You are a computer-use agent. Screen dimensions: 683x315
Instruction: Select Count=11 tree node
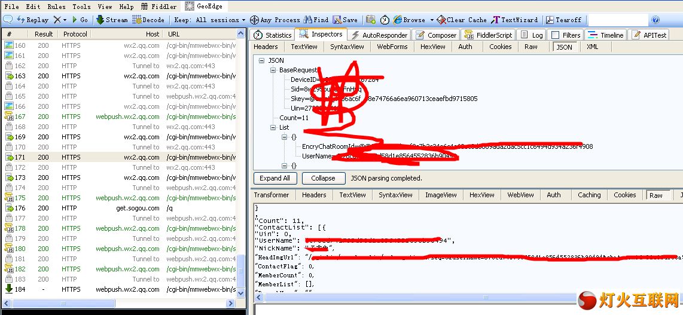pos(294,118)
